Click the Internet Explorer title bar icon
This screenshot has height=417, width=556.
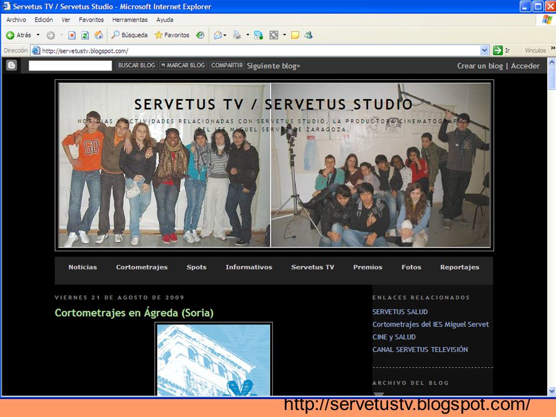[6, 6]
